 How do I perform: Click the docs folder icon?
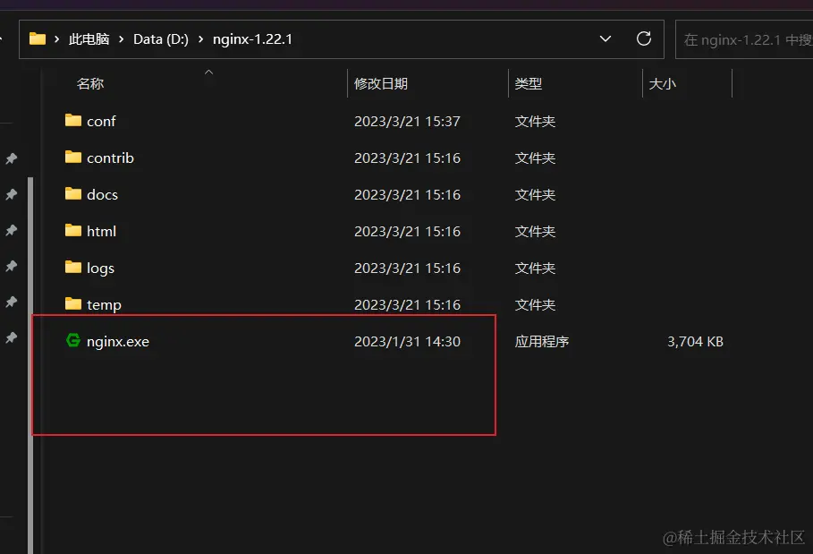click(x=73, y=194)
